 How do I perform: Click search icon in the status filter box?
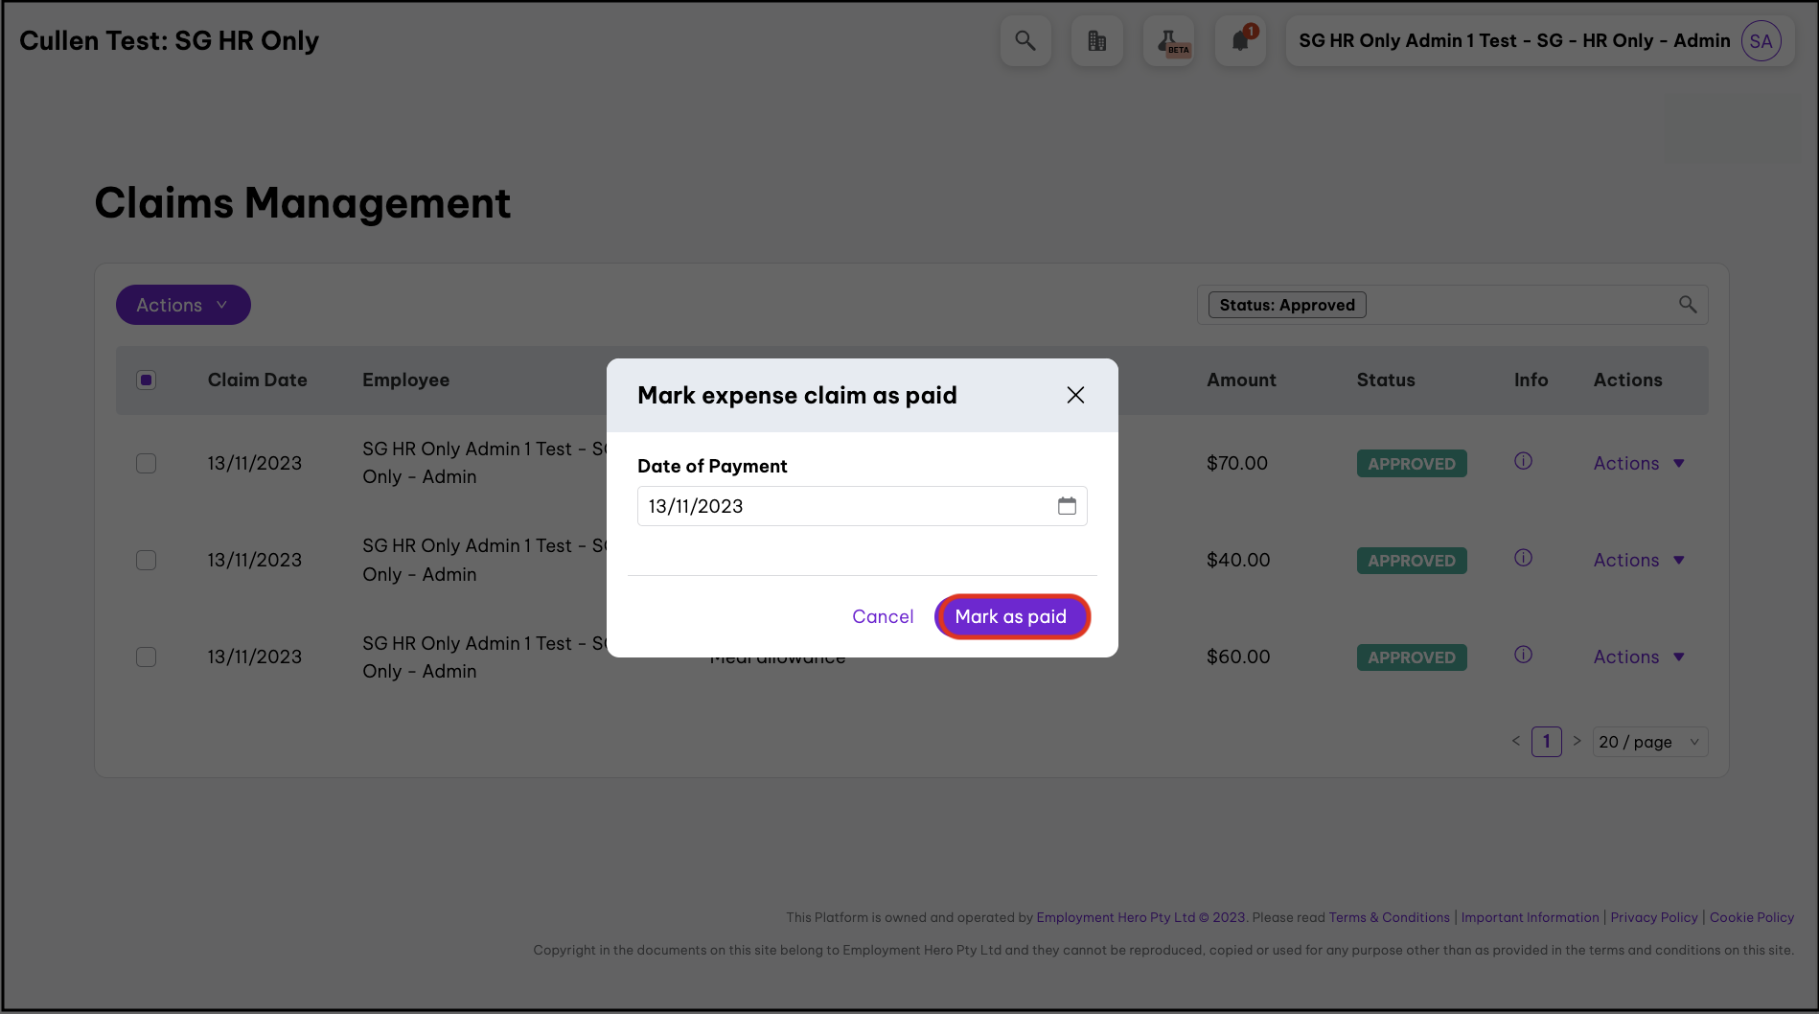point(1688,305)
